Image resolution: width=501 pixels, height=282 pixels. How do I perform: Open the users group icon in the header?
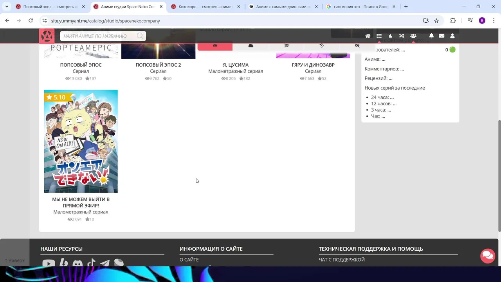(x=413, y=36)
